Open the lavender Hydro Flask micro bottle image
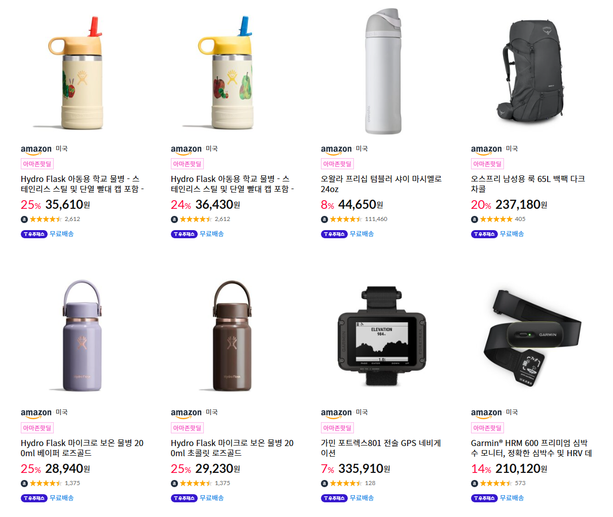The height and width of the screenshot is (517, 613). click(82, 335)
